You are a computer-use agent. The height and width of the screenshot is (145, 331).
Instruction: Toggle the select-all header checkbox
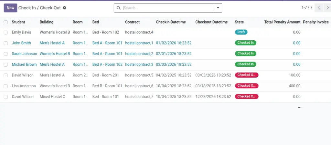coord(6,22)
